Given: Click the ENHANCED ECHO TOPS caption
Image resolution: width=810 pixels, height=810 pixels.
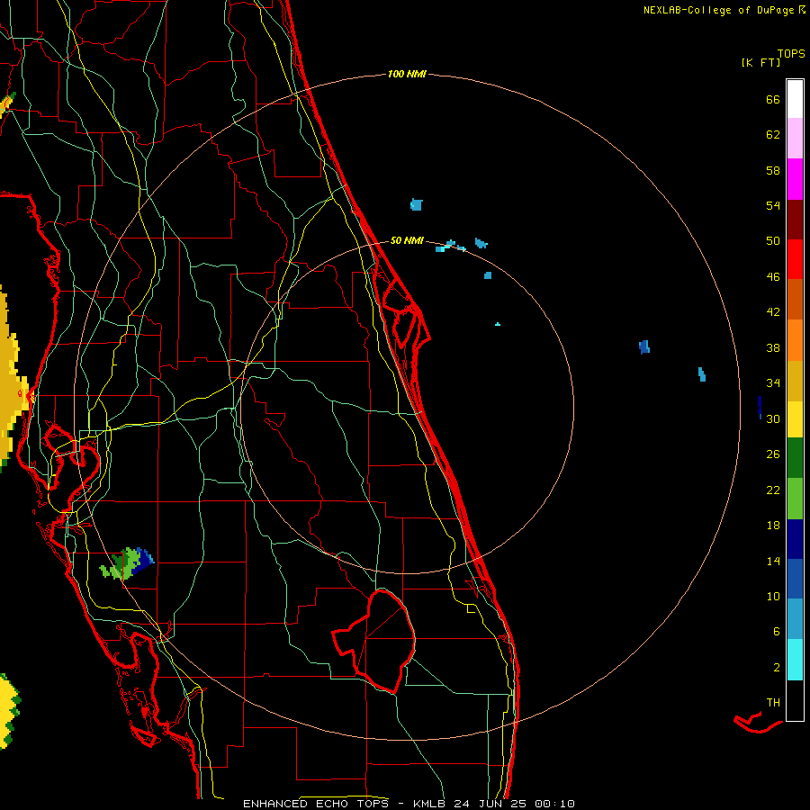Looking at the screenshot, I should (x=315, y=804).
